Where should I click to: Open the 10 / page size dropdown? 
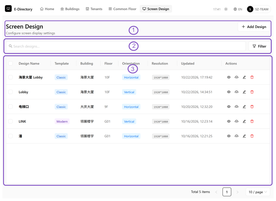[x=258, y=192]
